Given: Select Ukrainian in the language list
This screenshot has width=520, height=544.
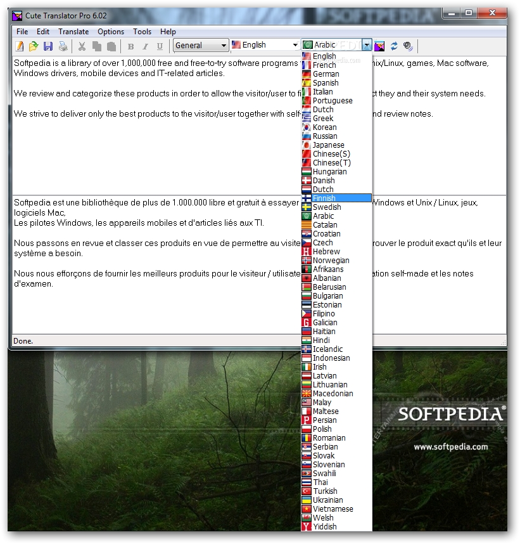Looking at the screenshot, I should tap(336, 500).
